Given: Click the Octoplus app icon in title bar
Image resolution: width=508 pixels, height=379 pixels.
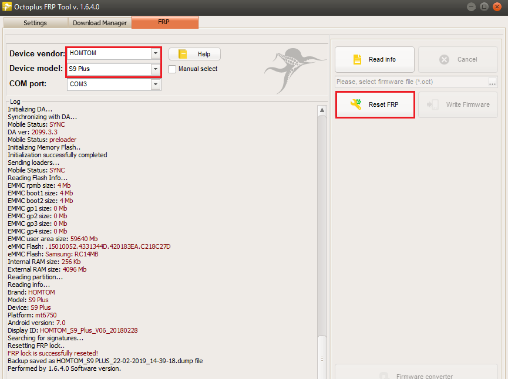Looking at the screenshot, I should point(6,6).
